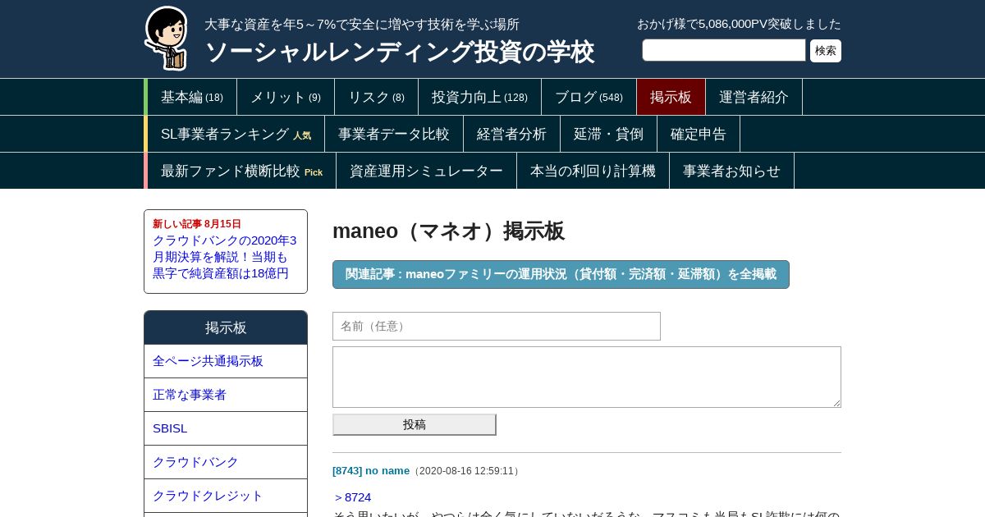Click the ＞8724 reply reference link
The image size is (985, 517).
[352, 497]
